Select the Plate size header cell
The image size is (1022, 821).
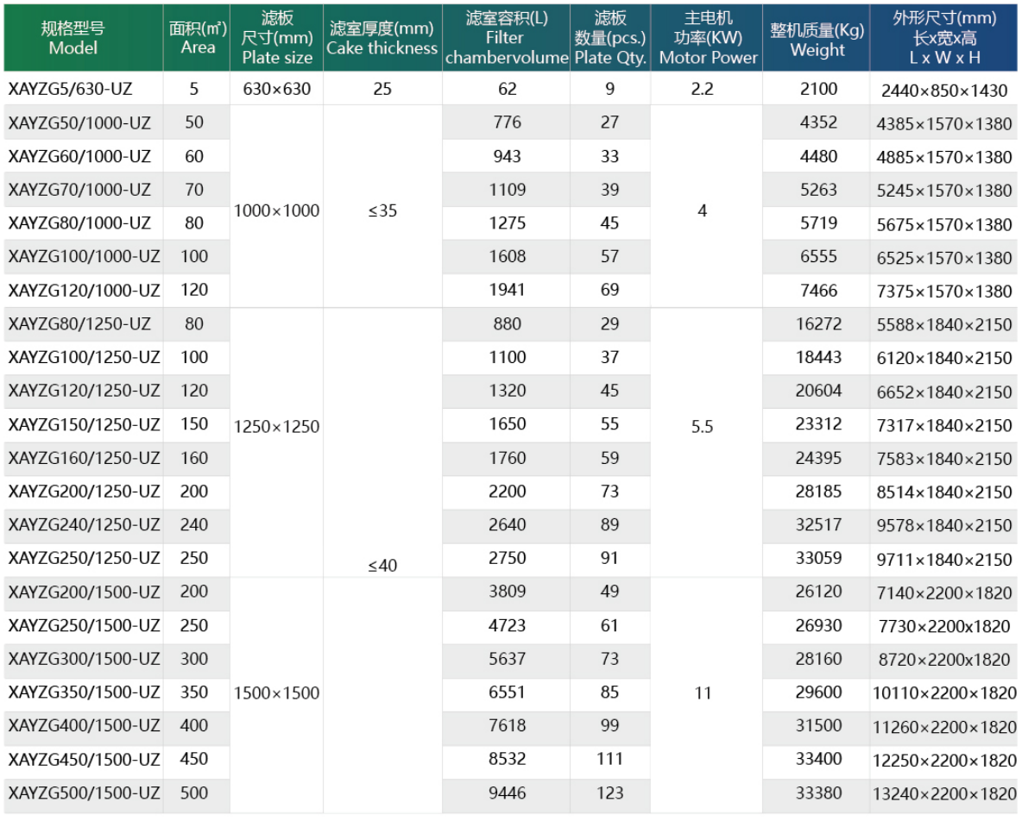click(x=277, y=38)
